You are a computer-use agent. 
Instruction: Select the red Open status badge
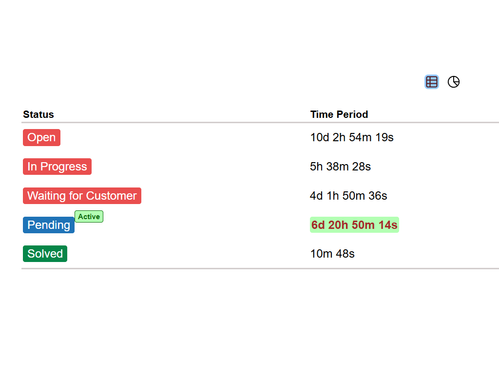point(41,137)
